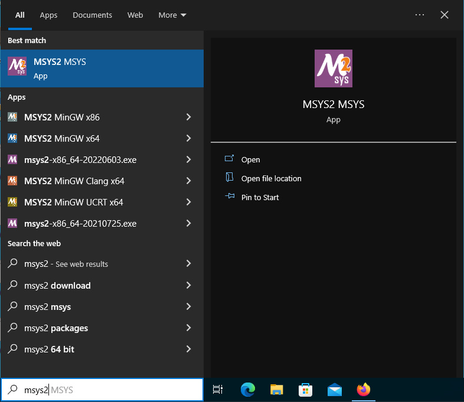Screen dimensions: 464x402
Task: Click the MSYS2 MinGW x64 app icon
Action: point(12,139)
